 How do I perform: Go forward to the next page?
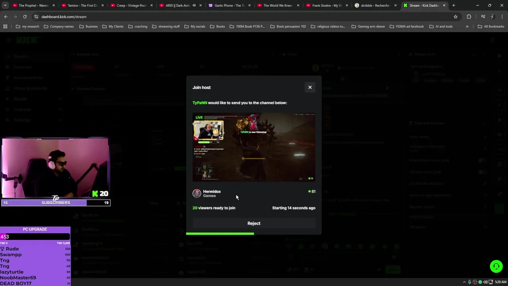click(x=15, y=17)
